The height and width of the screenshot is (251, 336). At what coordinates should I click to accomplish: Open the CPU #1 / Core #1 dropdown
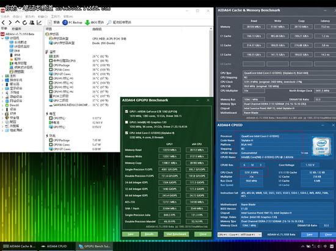pyautogui.click(x=239, y=235)
